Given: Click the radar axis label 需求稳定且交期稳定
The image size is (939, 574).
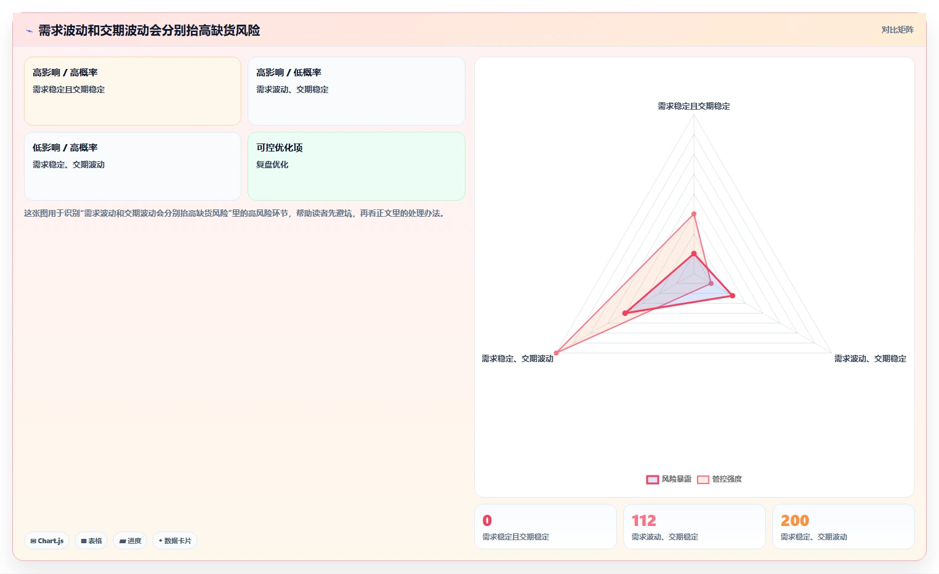Looking at the screenshot, I should (694, 106).
